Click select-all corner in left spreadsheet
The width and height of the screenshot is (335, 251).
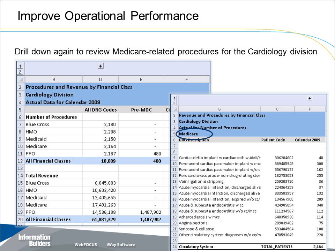click(21, 79)
